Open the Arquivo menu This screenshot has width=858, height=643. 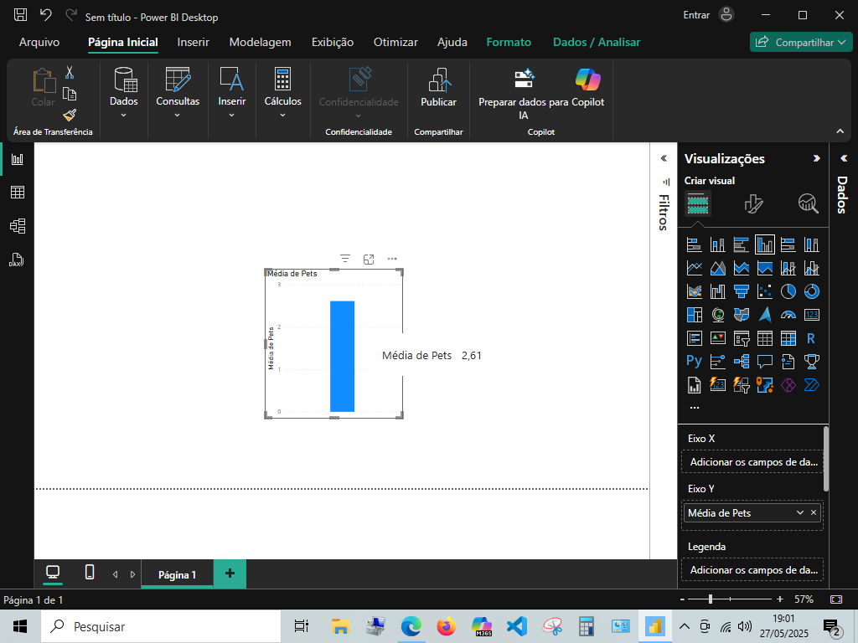pos(39,42)
